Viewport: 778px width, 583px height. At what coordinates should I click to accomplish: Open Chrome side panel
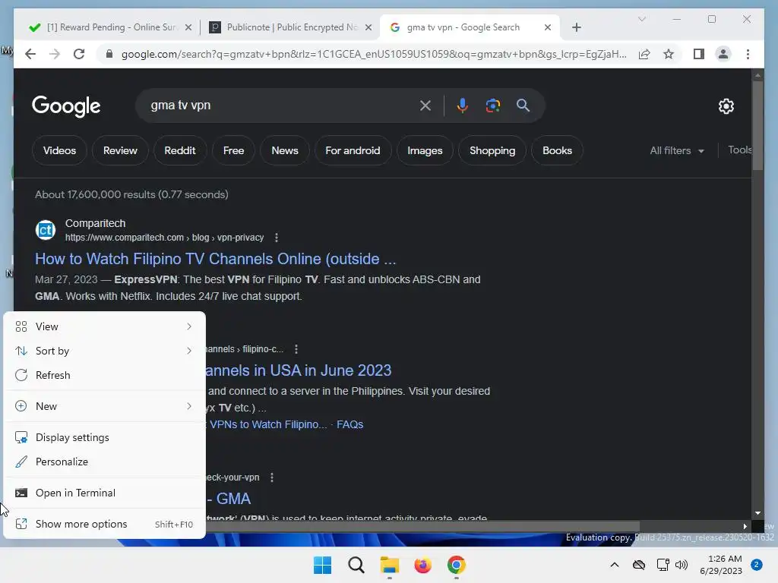699,54
